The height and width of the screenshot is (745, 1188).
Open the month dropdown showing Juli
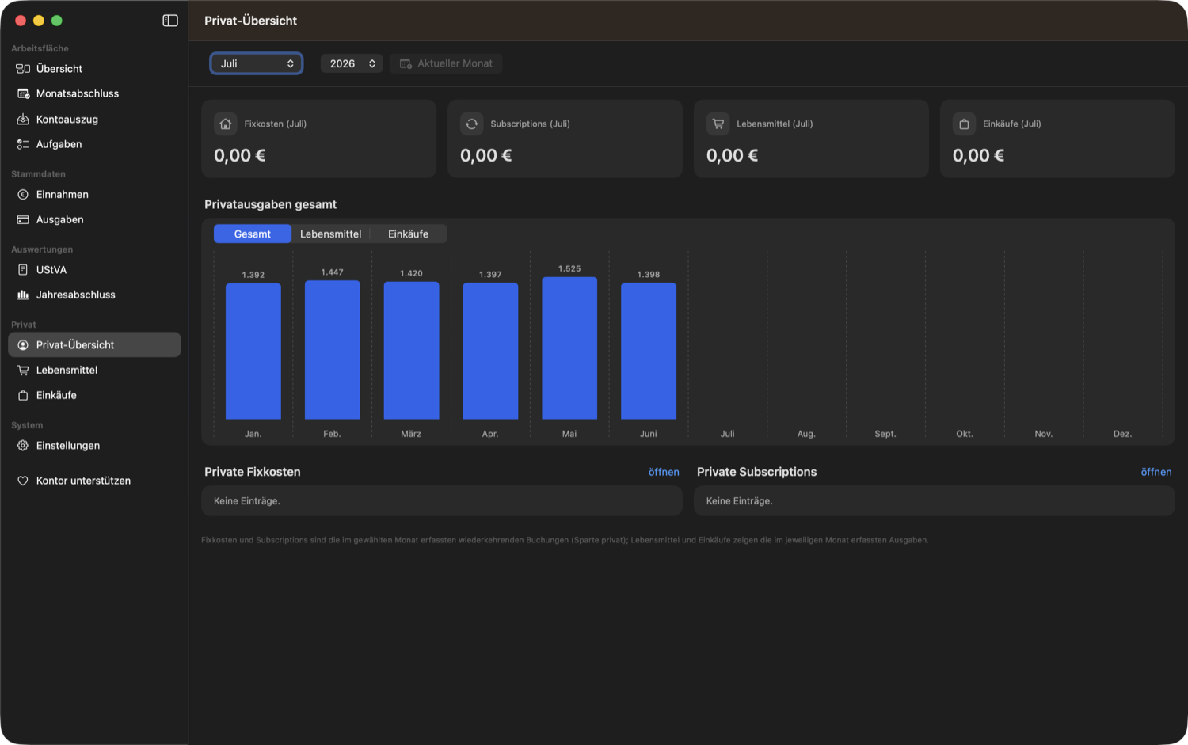pyautogui.click(x=257, y=63)
